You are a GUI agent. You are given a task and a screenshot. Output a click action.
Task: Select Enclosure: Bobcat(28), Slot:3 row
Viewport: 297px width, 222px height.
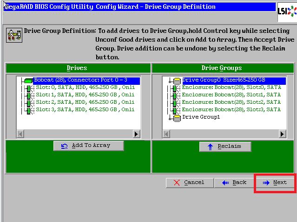231,109
